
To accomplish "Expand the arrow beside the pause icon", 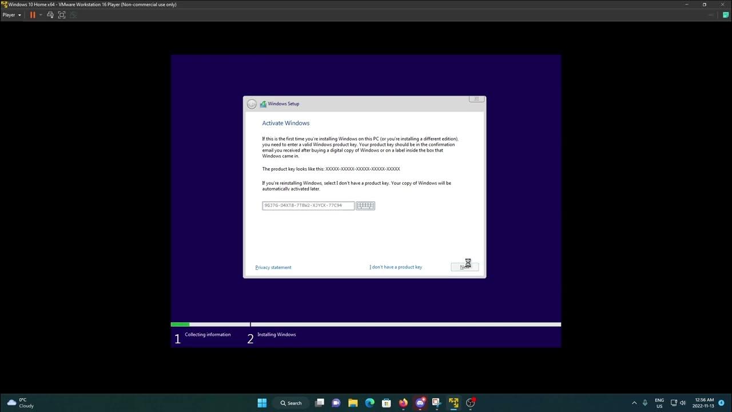I will click(x=41, y=15).
